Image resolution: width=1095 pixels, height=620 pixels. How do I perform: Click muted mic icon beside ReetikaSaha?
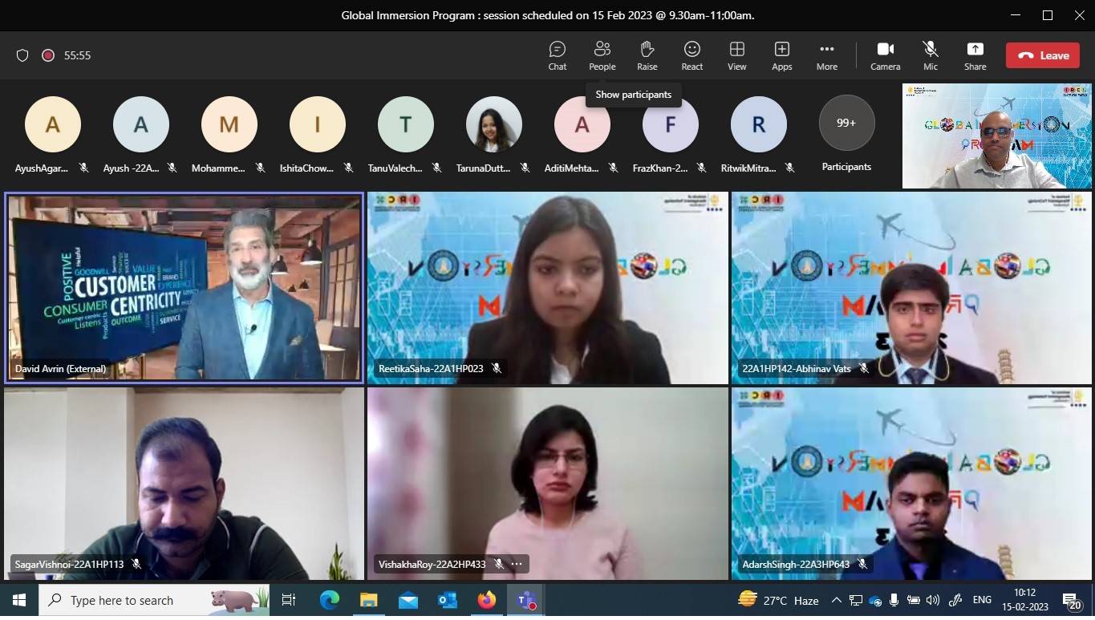point(497,368)
